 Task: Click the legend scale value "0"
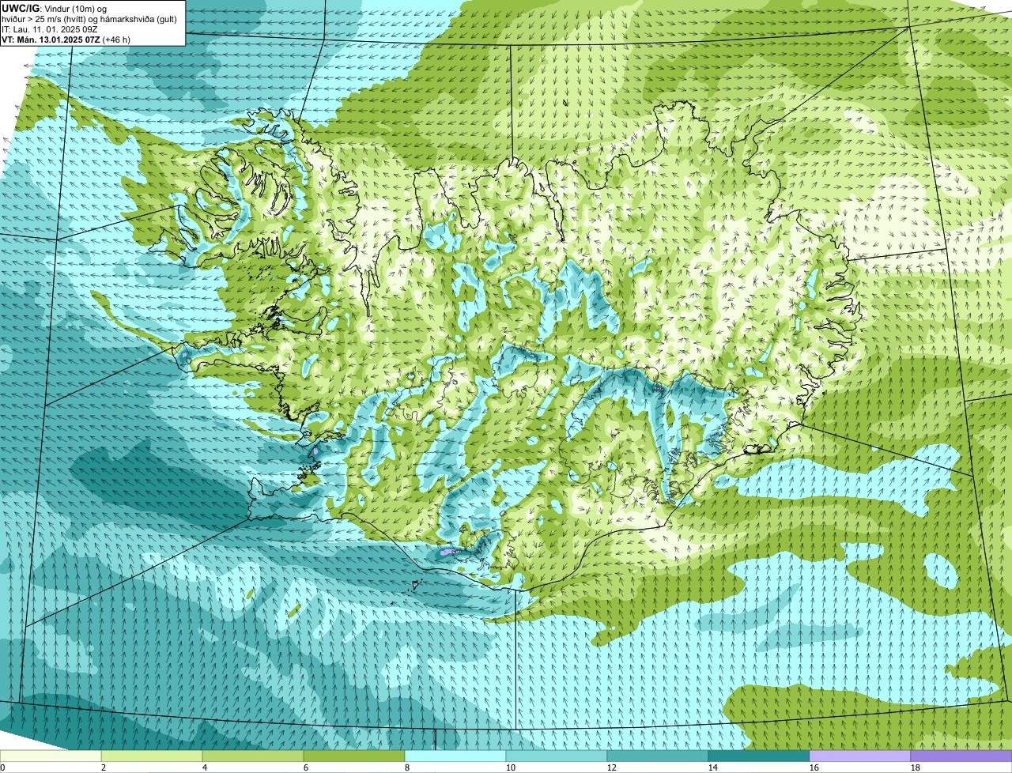pos(2,767)
